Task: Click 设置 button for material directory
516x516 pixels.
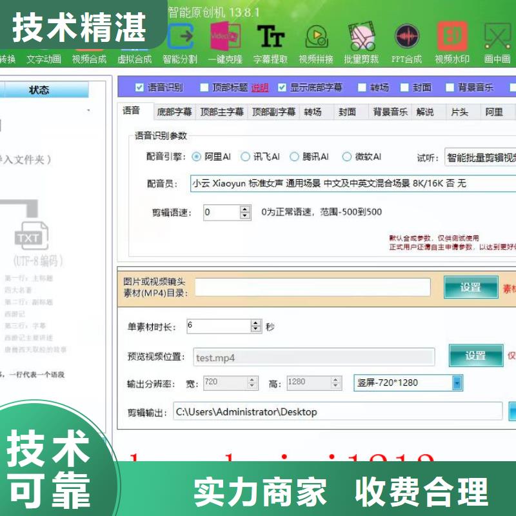Action: click(x=470, y=288)
